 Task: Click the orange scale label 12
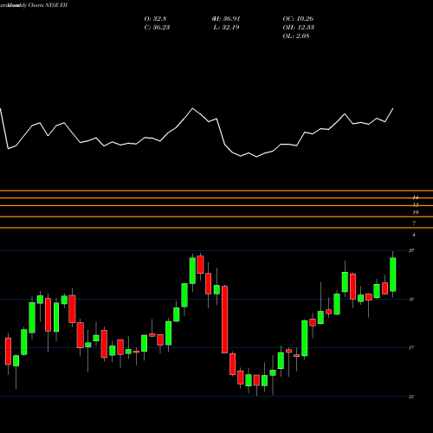(x=416, y=204)
